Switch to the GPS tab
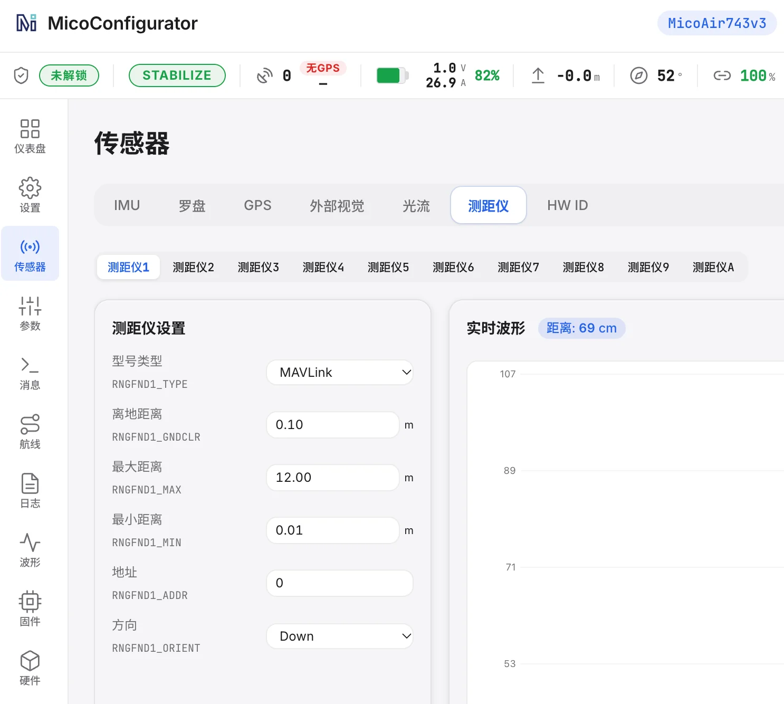This screenshot has height=704, width=784. [x=258, y=205]
